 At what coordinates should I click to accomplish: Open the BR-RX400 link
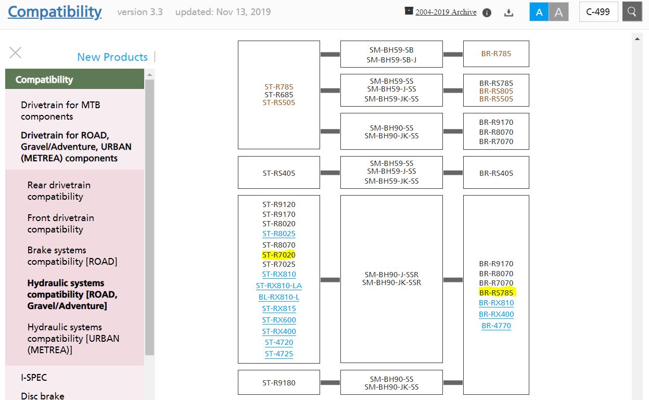coord(497,314)
